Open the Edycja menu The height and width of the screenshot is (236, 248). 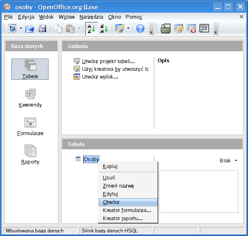(26, 17)
